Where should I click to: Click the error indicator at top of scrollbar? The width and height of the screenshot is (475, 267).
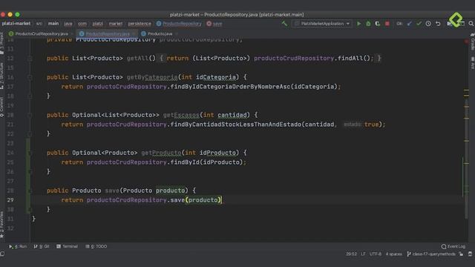pos(467,42)
